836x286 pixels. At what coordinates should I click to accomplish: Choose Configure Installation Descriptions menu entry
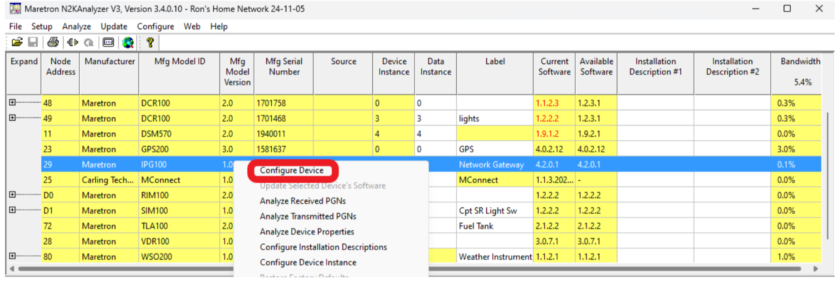(x=323, y=247)
